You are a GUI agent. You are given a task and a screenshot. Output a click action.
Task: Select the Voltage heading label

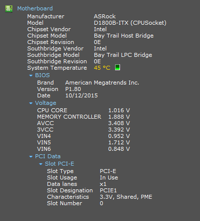pos(45,103)
